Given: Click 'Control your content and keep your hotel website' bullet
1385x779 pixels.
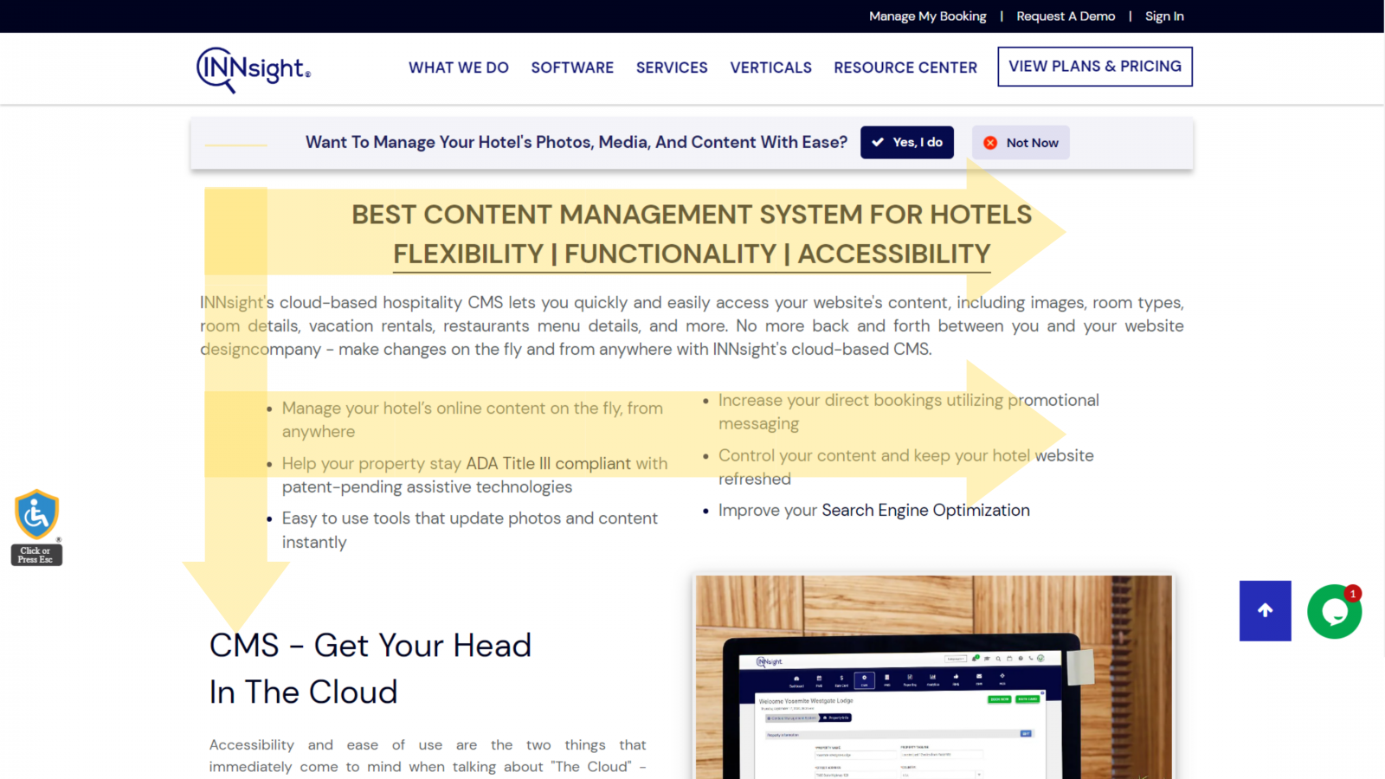Looking at the screenshot, I should [x=906, y=467].
